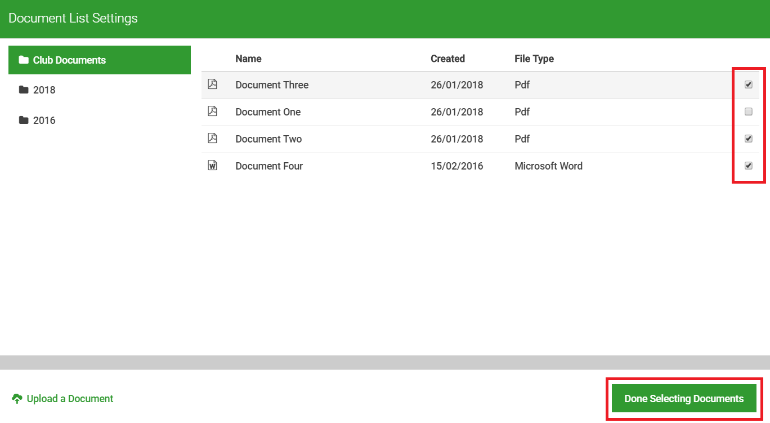
Task: Open the Club Documents folder
Action: [x=100, y=60]
